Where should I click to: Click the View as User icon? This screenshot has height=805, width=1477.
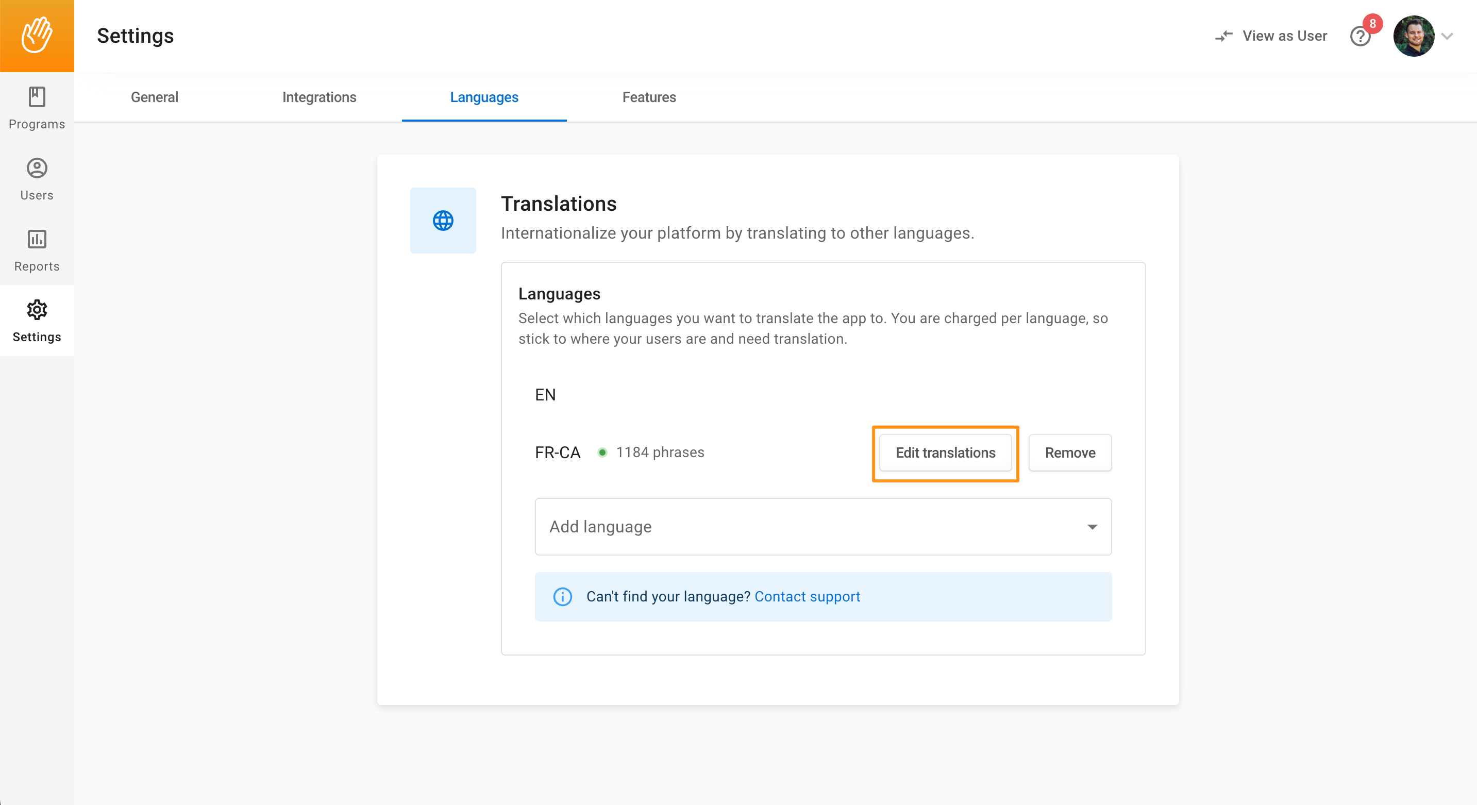1224,36
